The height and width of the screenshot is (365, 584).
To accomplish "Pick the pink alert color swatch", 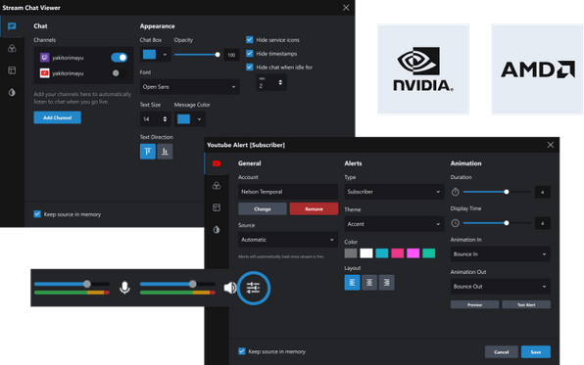I will [398, 253].
